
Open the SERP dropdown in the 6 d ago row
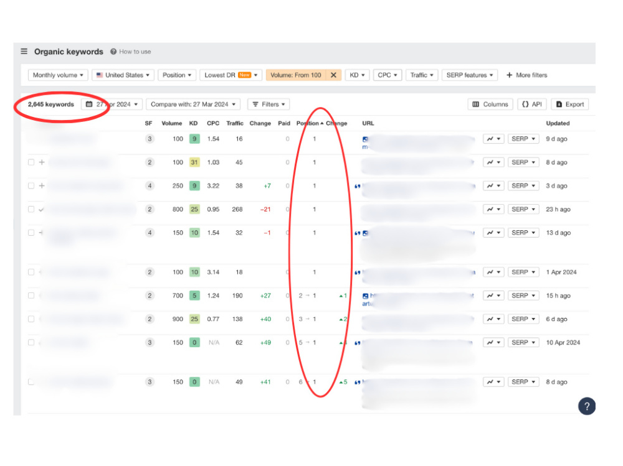coord(523,319)
